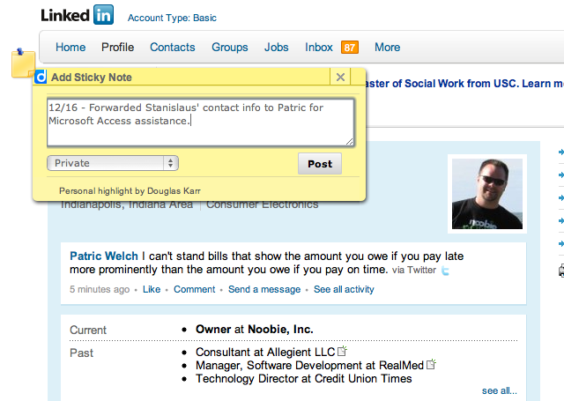This screenshot has width=564, height=401.
Task: Open the More navigation menu
Action: point(387,48)
